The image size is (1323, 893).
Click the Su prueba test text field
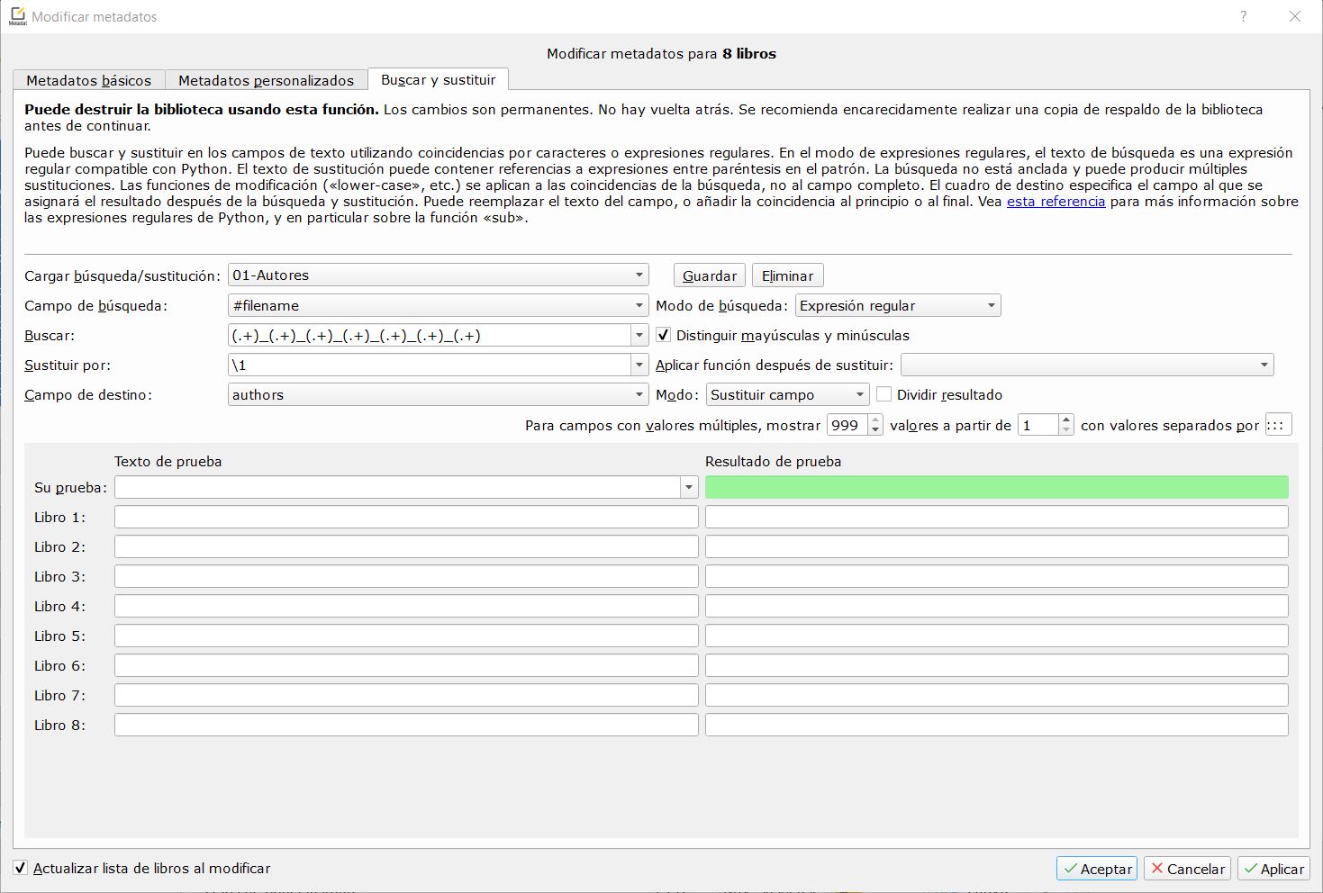pyautogui.click(x=397, y=487)
